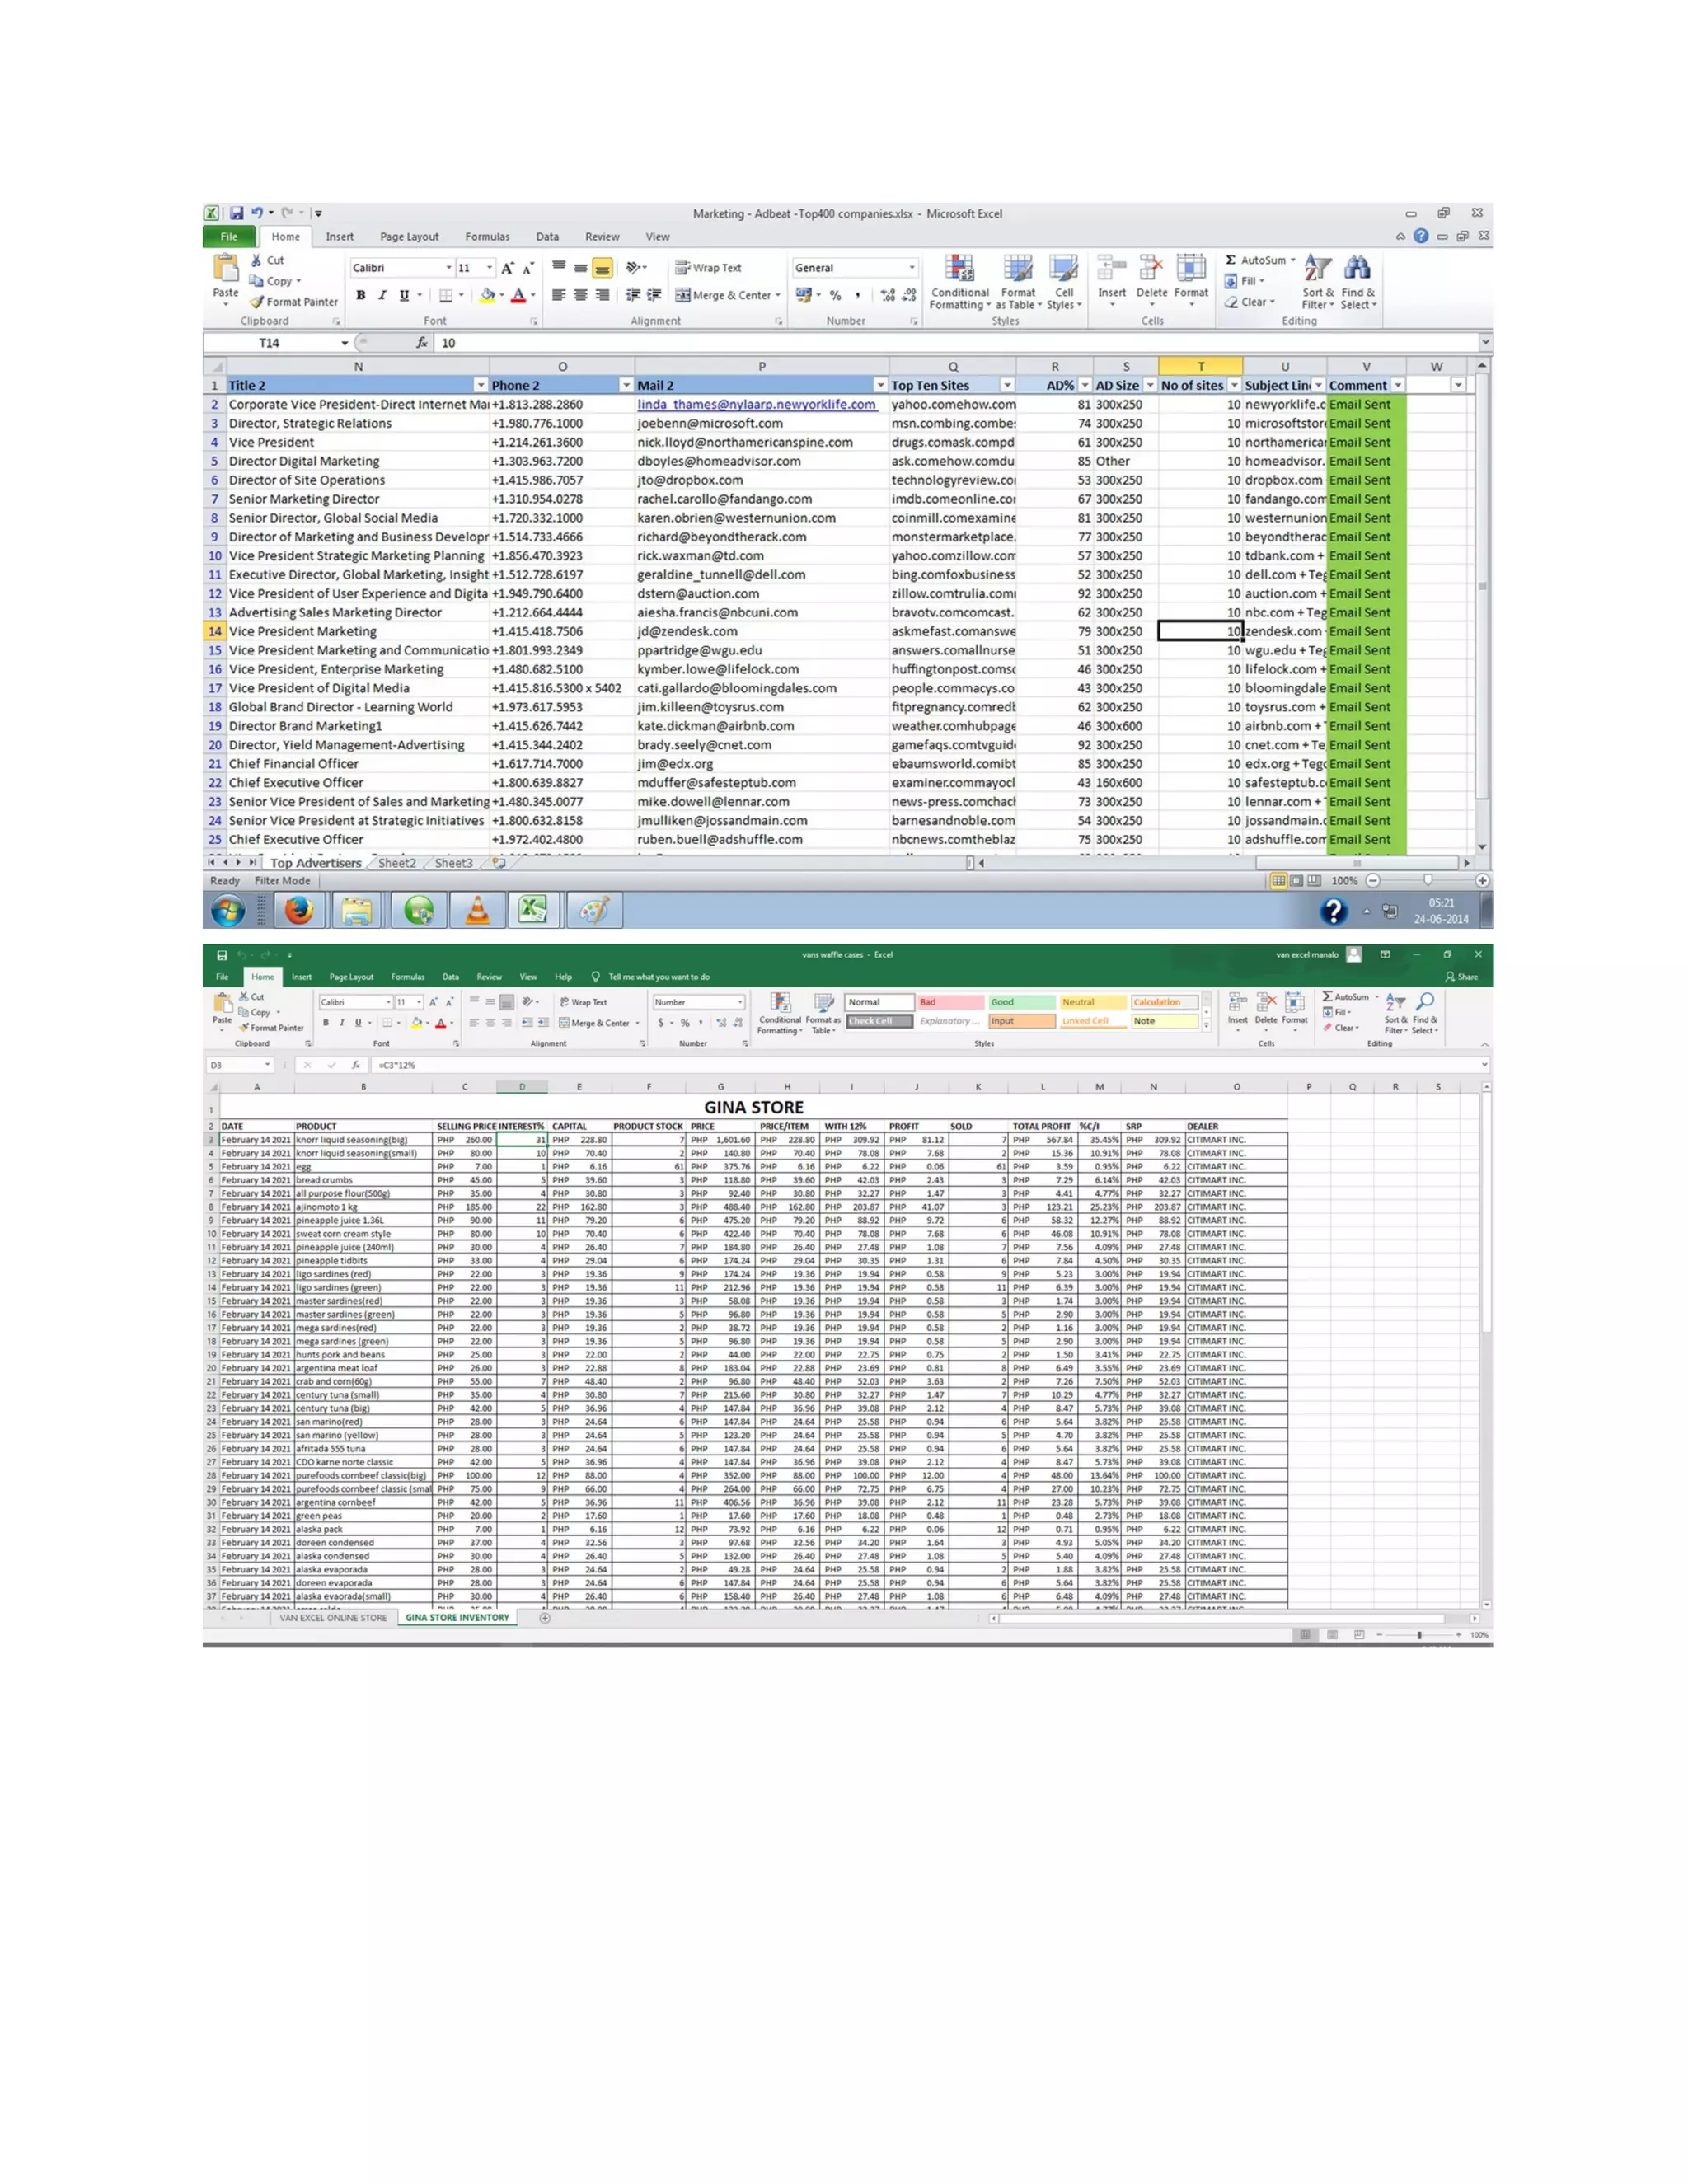The height and width of the screenshot is (2184, 1688).
Task: Toggle Bold formatting in top Excel ribbon
Action: tap(361, 295)
